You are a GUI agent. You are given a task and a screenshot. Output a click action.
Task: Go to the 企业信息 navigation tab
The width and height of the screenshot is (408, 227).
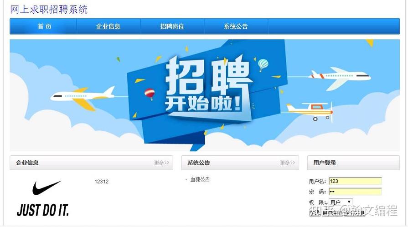click(x=108, y=26)
